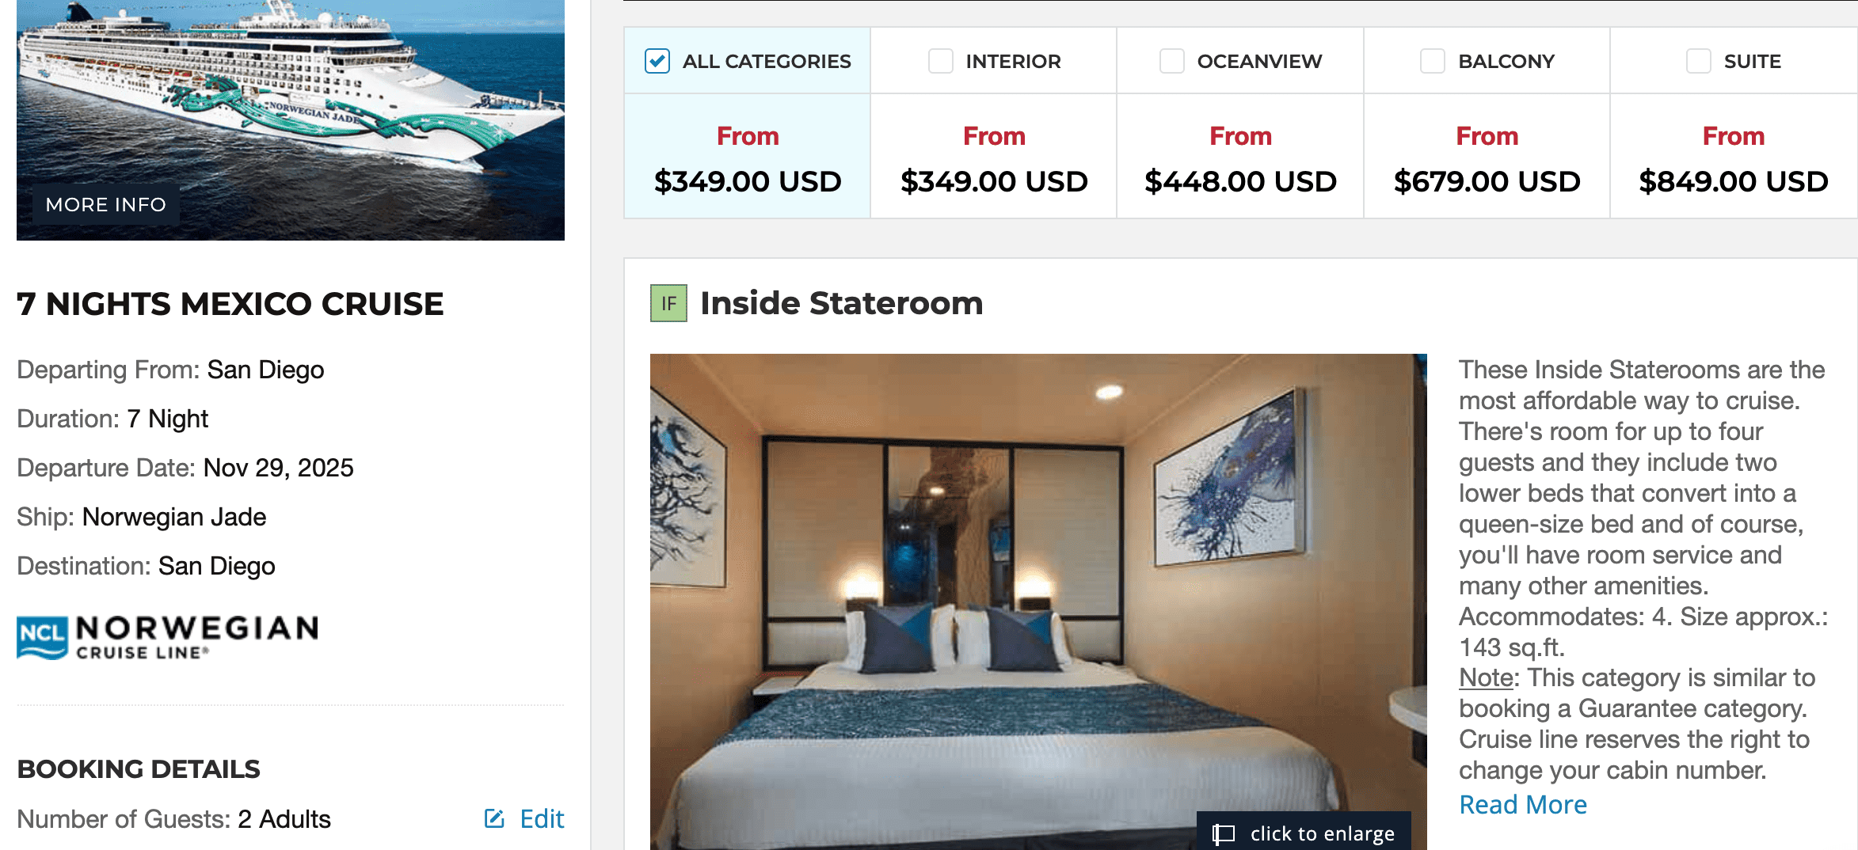Click the MORE INFO button on ship photo
The width and height of the screenshot is (1858, 850).
click(105, 205)
